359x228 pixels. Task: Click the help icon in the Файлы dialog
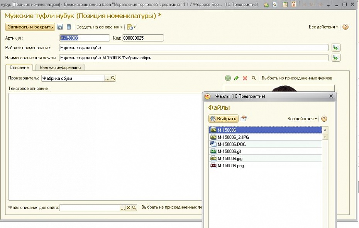click(x=324, y=119)
